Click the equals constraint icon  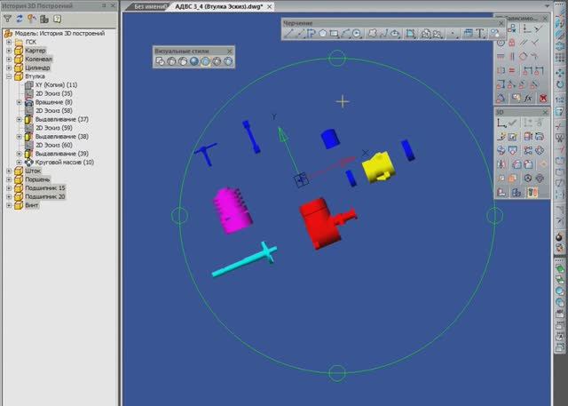(x=512, y=70)
